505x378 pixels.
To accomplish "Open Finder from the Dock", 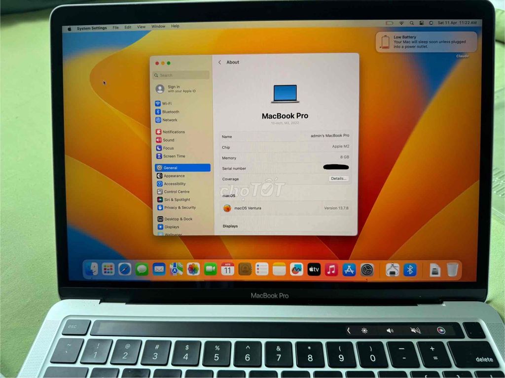I will click(91, 269).
